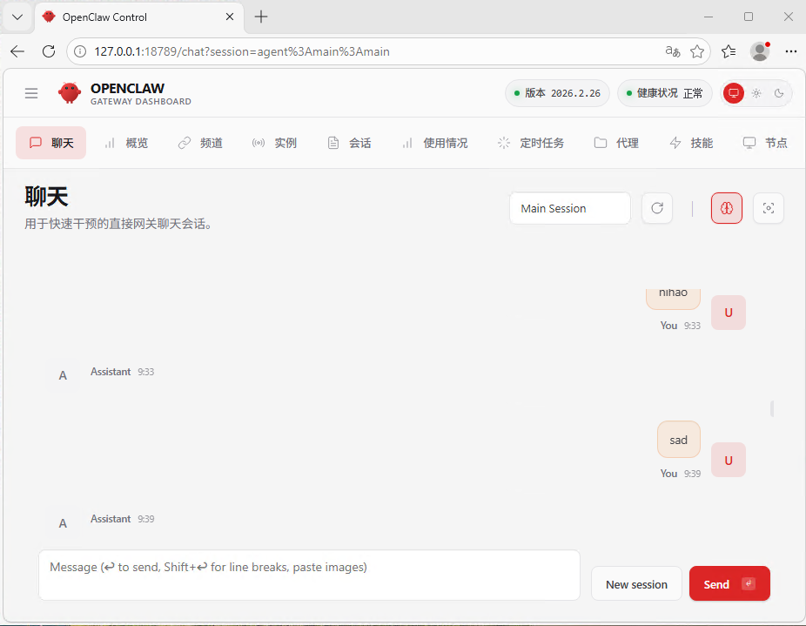
Task: Open the 代理 folder section
Action: [x=616, y=143]
